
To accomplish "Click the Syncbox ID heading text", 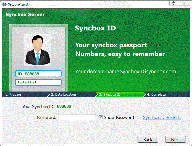I will (95, 28).
